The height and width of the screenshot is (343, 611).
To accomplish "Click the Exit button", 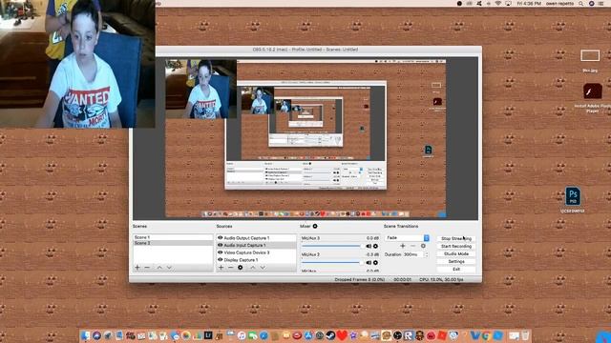I will pyautogui.click(x=456, y=269).
